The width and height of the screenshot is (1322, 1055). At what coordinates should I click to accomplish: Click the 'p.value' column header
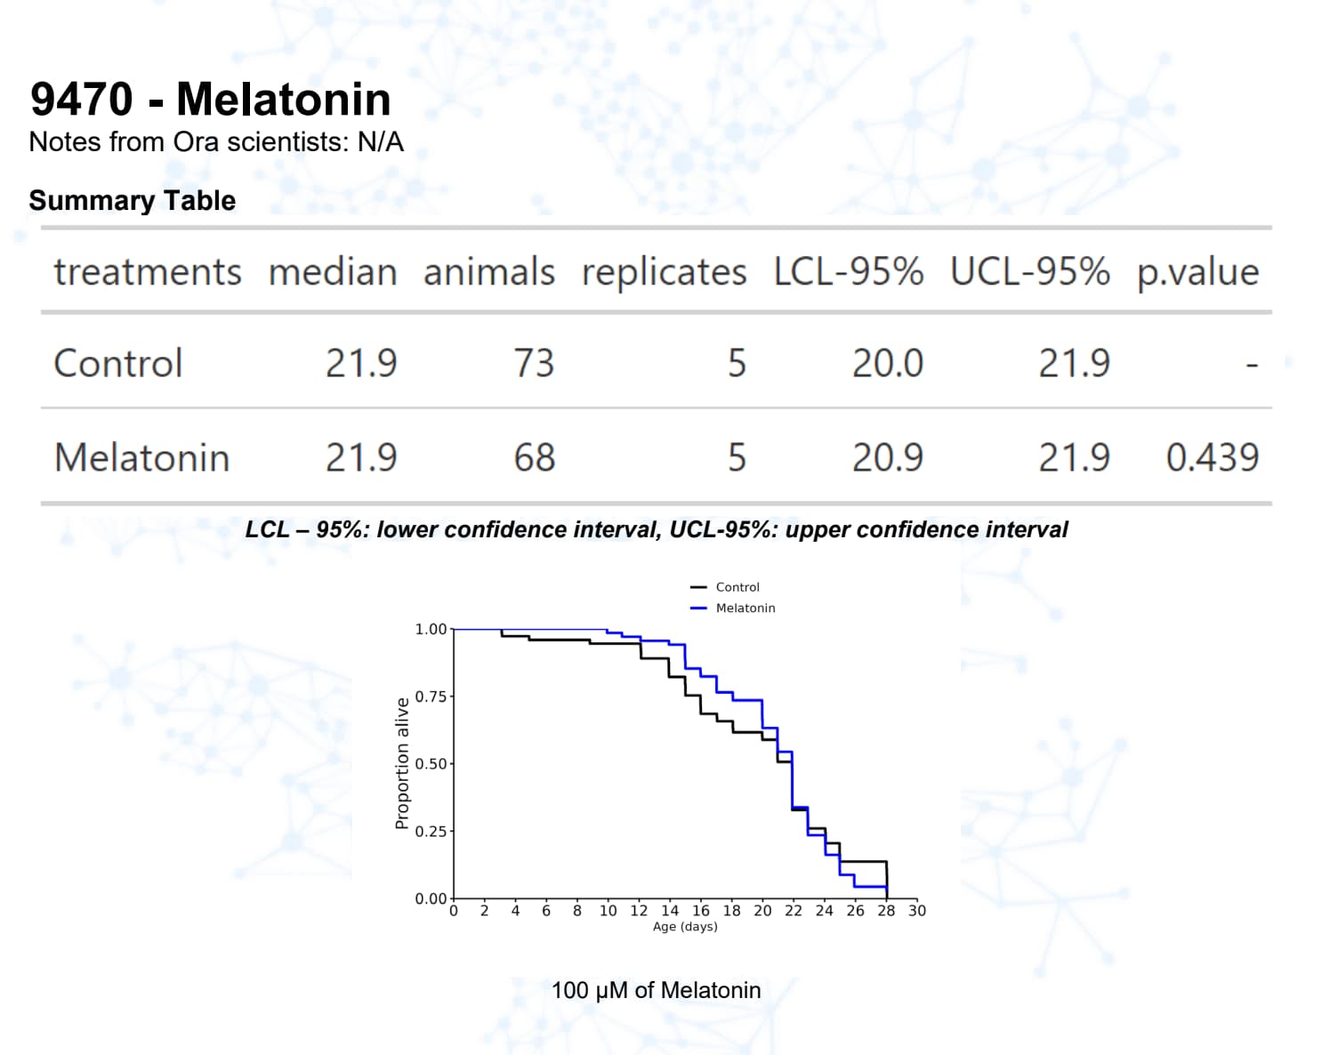(1197, 272)
